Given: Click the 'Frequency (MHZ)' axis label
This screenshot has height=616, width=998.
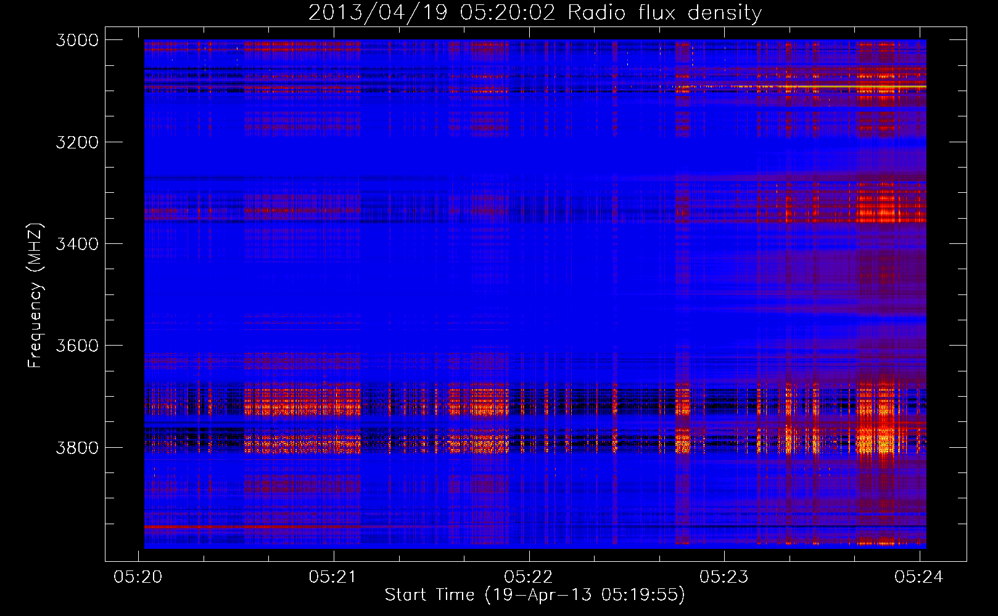Looking at the screenshot, I should click(x=35, y=296).
